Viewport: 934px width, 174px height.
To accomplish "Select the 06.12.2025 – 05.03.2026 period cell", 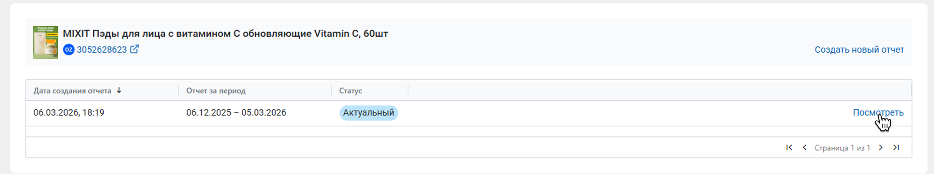I will (x=236, y=113).
